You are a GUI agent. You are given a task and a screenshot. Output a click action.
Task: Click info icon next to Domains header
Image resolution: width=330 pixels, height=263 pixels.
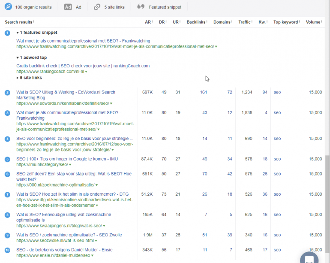tap(232, 21)
